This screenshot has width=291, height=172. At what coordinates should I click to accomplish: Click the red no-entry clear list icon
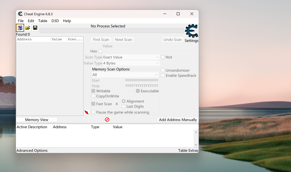pyautogui.click(x=107, y=119)
